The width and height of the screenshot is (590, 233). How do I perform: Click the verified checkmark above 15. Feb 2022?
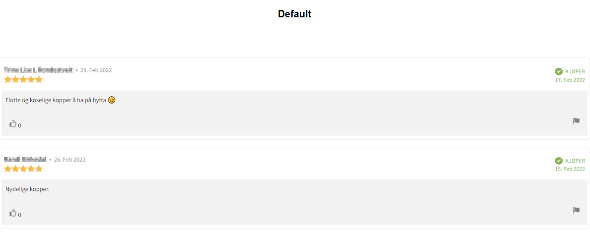click(x=559, y=161)
